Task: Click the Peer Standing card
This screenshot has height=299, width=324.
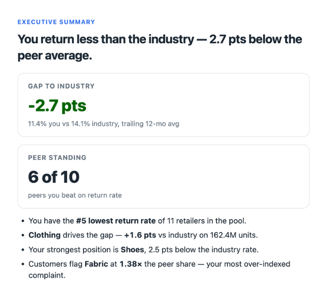Action: 163,176
